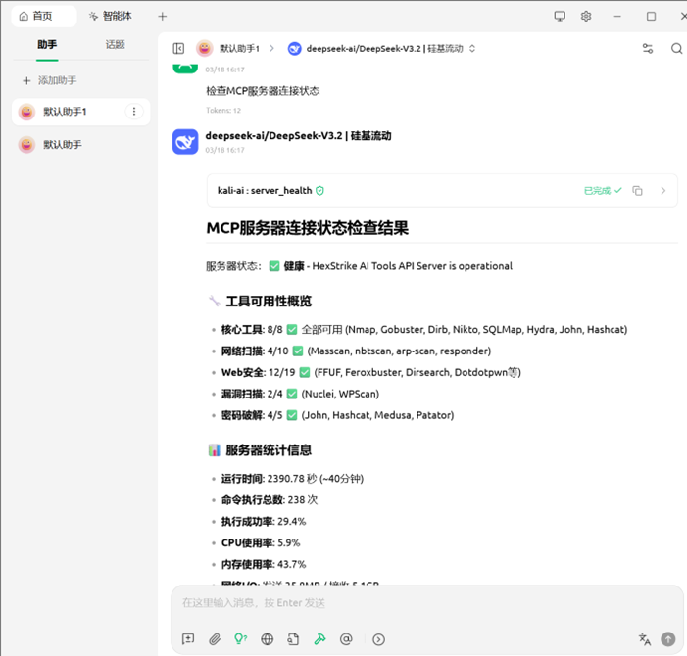Screen dimensions: 687x656
Task: Add a new tab with plus icon
Action: coord(163,17)
